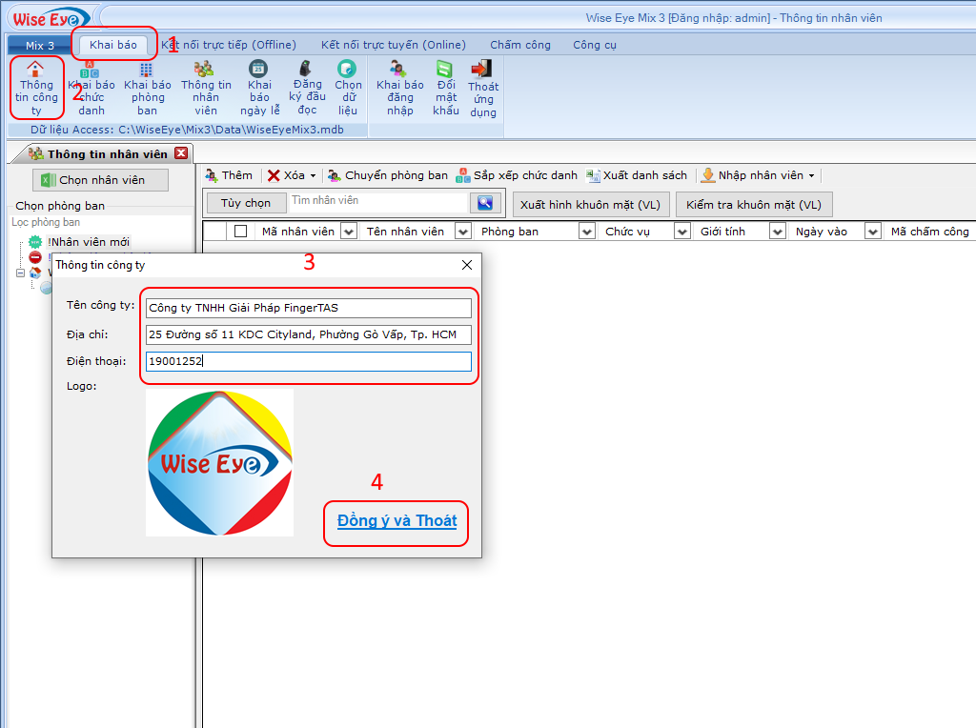Open Phòng ban column filter dropdown
The image size is (976, 728).
tap(586, 232)
